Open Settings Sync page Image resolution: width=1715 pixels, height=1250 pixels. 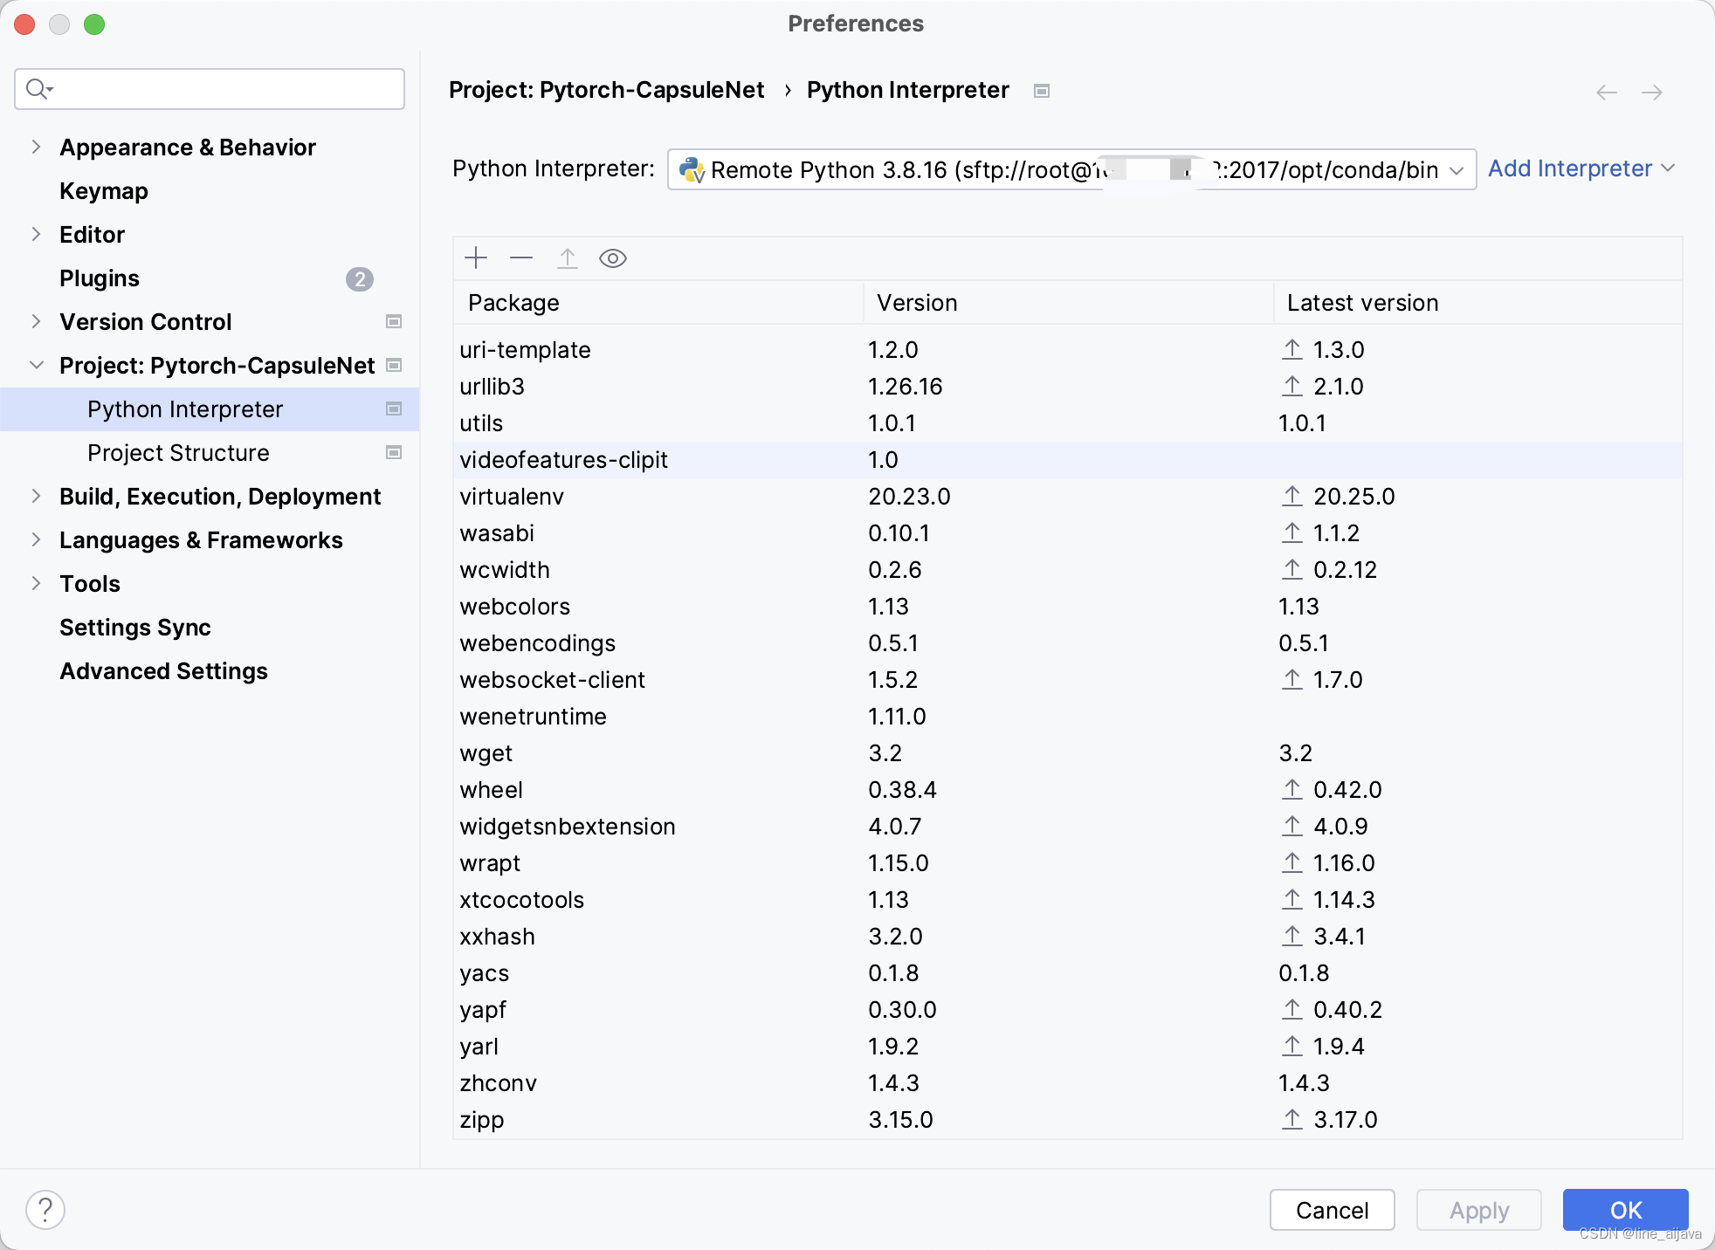[135, 628]
